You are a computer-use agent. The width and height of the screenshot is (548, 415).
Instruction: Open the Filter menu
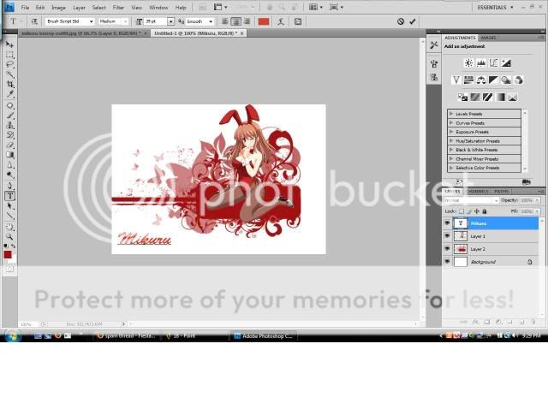click(118, 8)
